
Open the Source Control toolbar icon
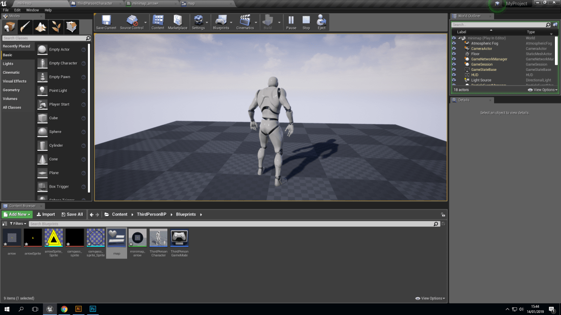click(x=132, y=22)
